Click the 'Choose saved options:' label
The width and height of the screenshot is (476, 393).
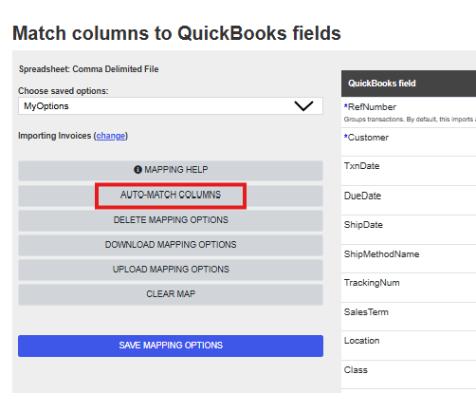[x=64, y=91]
